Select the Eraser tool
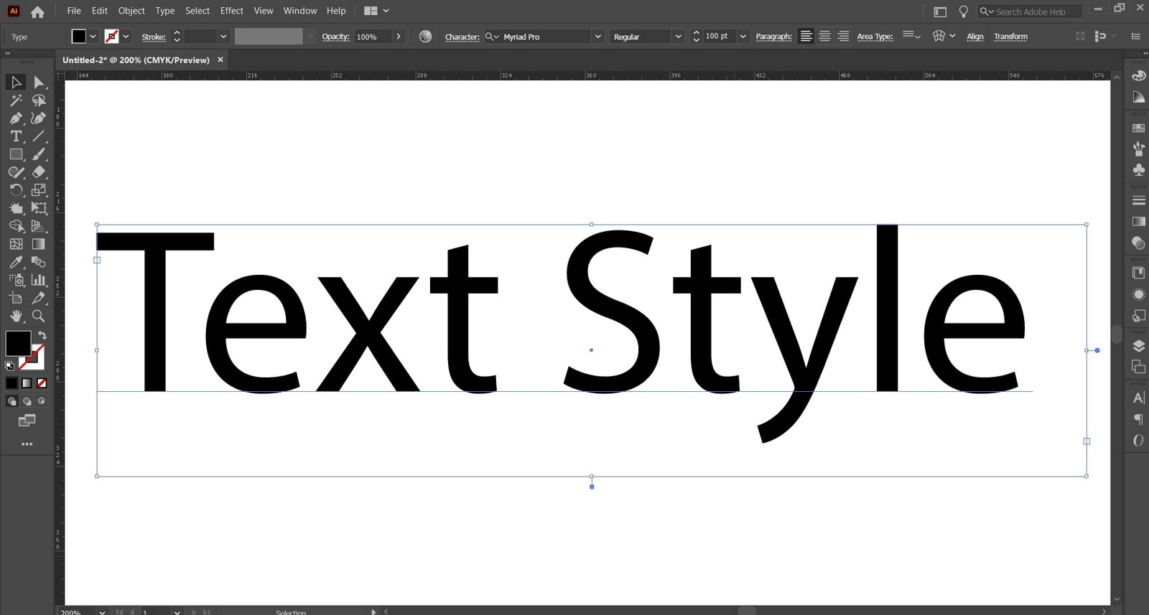Screen dimensions: 1149x615 39,172
